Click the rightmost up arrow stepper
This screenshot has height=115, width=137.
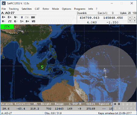click(135, 17)
